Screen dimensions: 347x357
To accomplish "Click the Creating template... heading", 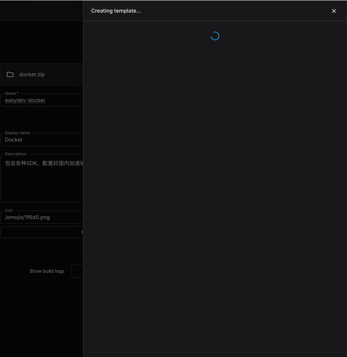I will point(116,11).
